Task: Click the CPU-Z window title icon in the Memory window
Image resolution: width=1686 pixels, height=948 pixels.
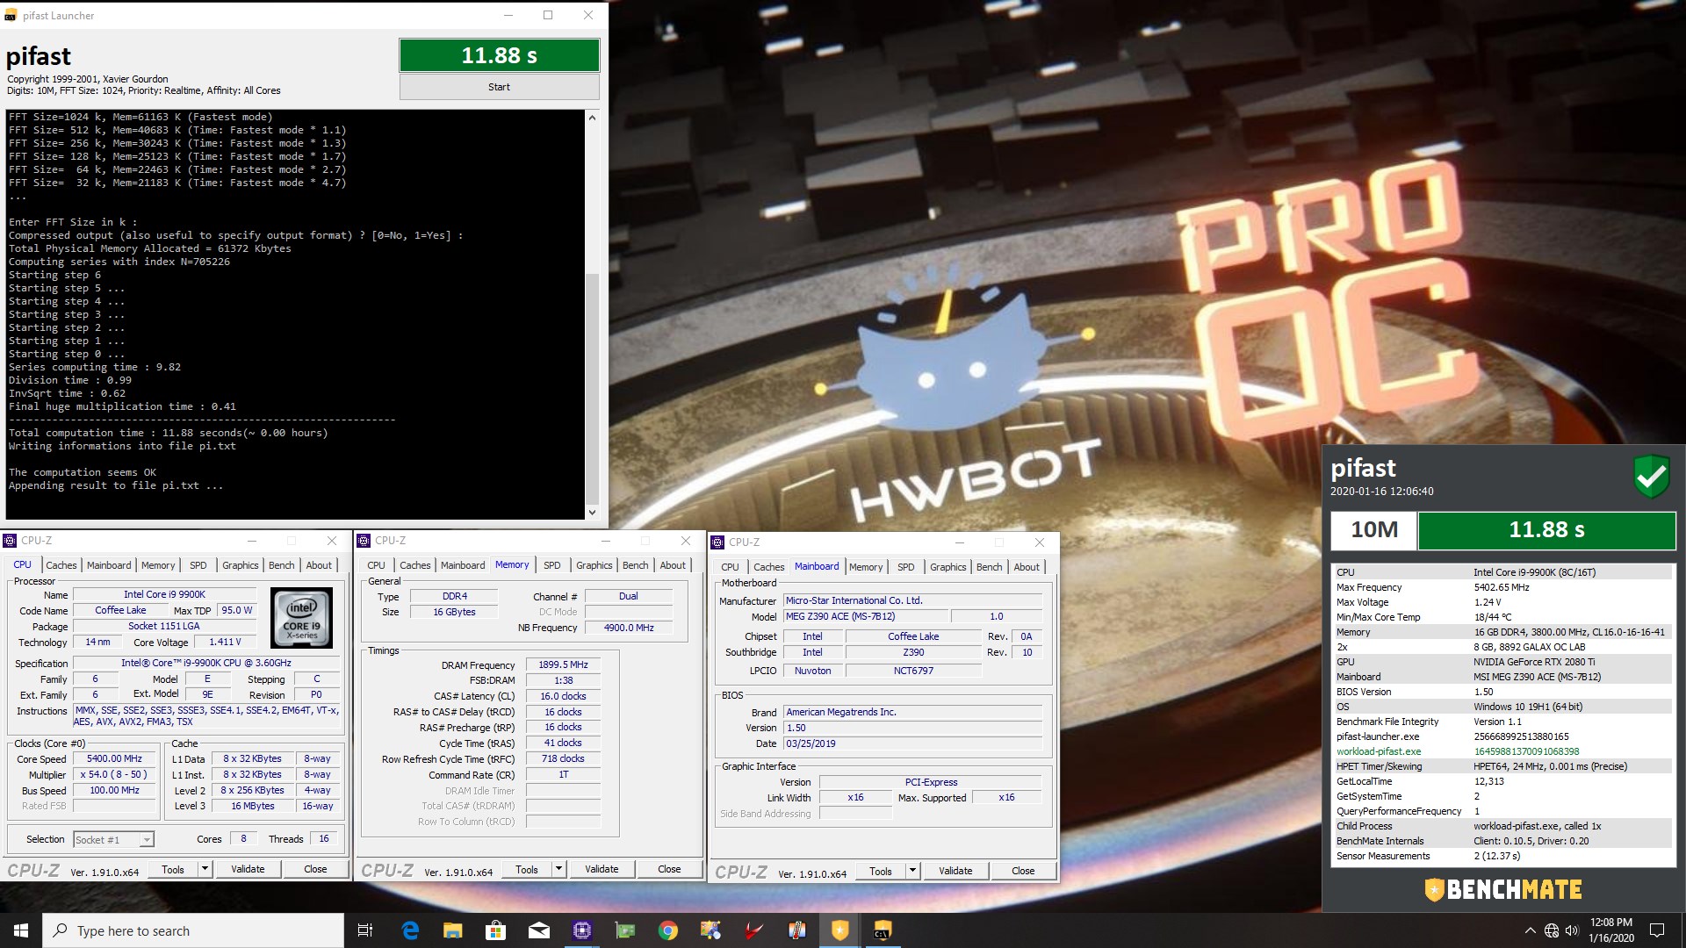Action: coord(364,541)
